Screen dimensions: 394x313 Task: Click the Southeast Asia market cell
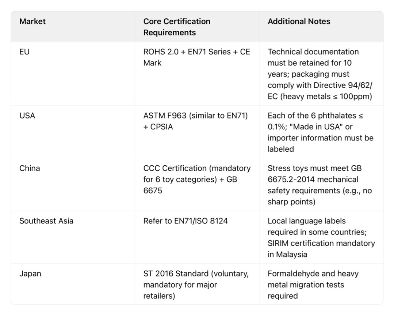(46, 221)
